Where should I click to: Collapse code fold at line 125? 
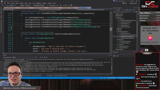[12, 38]
